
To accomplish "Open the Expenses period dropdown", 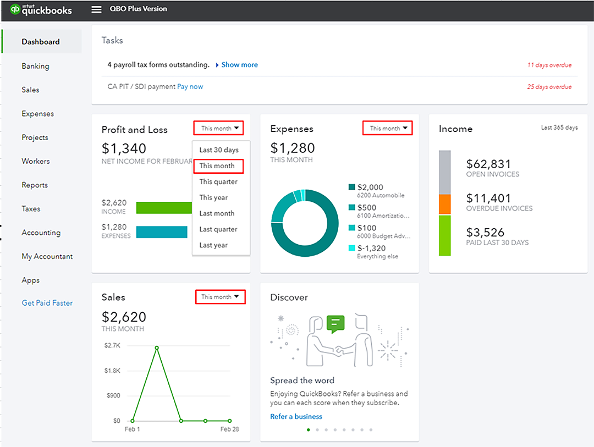I will point(388,129).
